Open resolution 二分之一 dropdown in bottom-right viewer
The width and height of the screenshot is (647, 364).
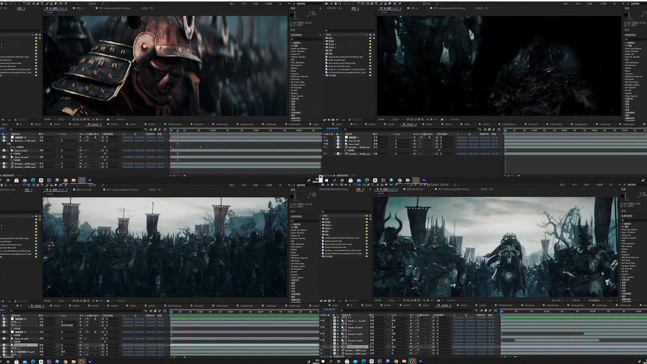pos(394,300)
